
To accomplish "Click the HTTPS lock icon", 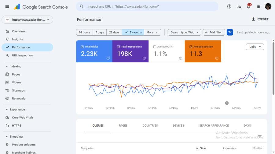I will point(7,125).
